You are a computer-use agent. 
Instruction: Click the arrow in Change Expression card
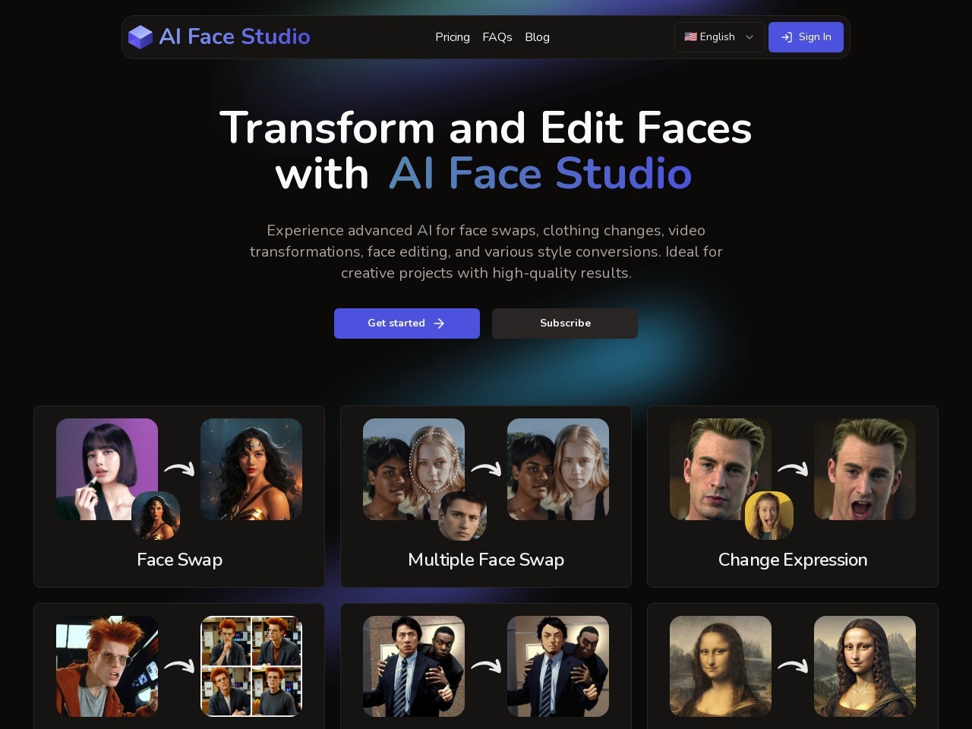click(793, 469)
